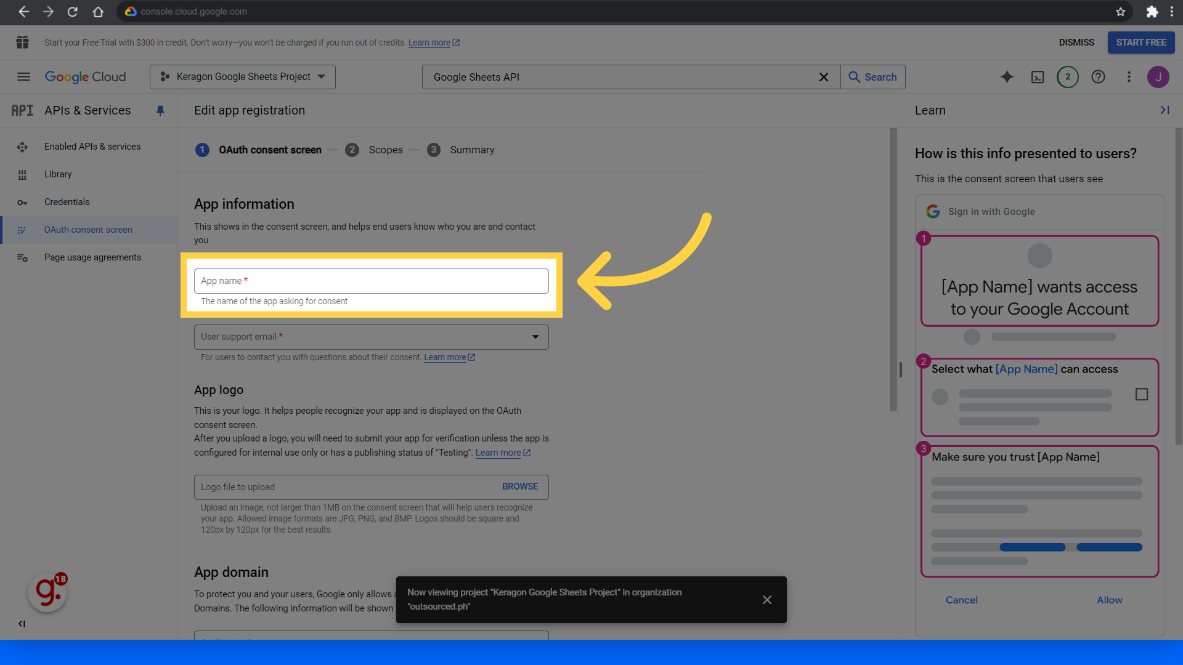Focus the App name field
Screen dimensions: 1183x665
(371, 281)
